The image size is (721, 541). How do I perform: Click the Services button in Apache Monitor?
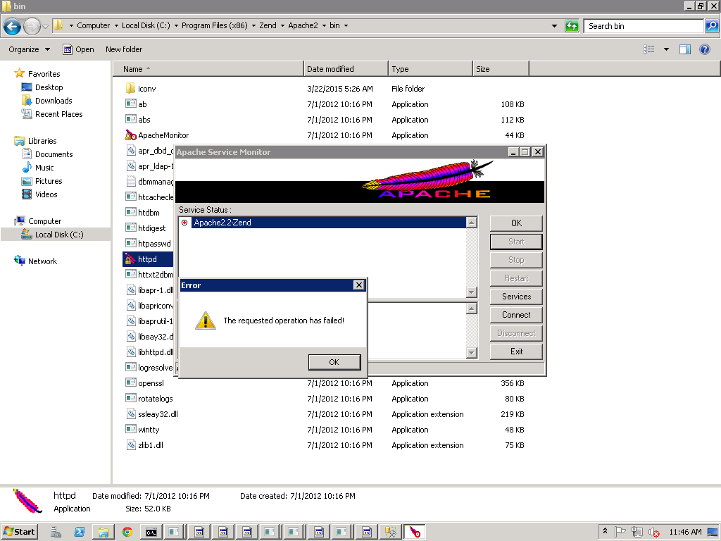[516, 297]
